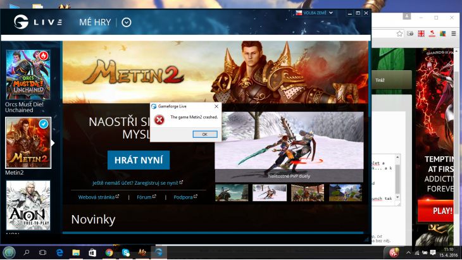The height and width of the screenshot is (260, 462).
Task: Click "The game Metin2 crashed." message text
Action: click(x=194, y=117)
